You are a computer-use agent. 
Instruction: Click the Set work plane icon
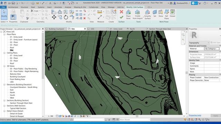point(155,13)
